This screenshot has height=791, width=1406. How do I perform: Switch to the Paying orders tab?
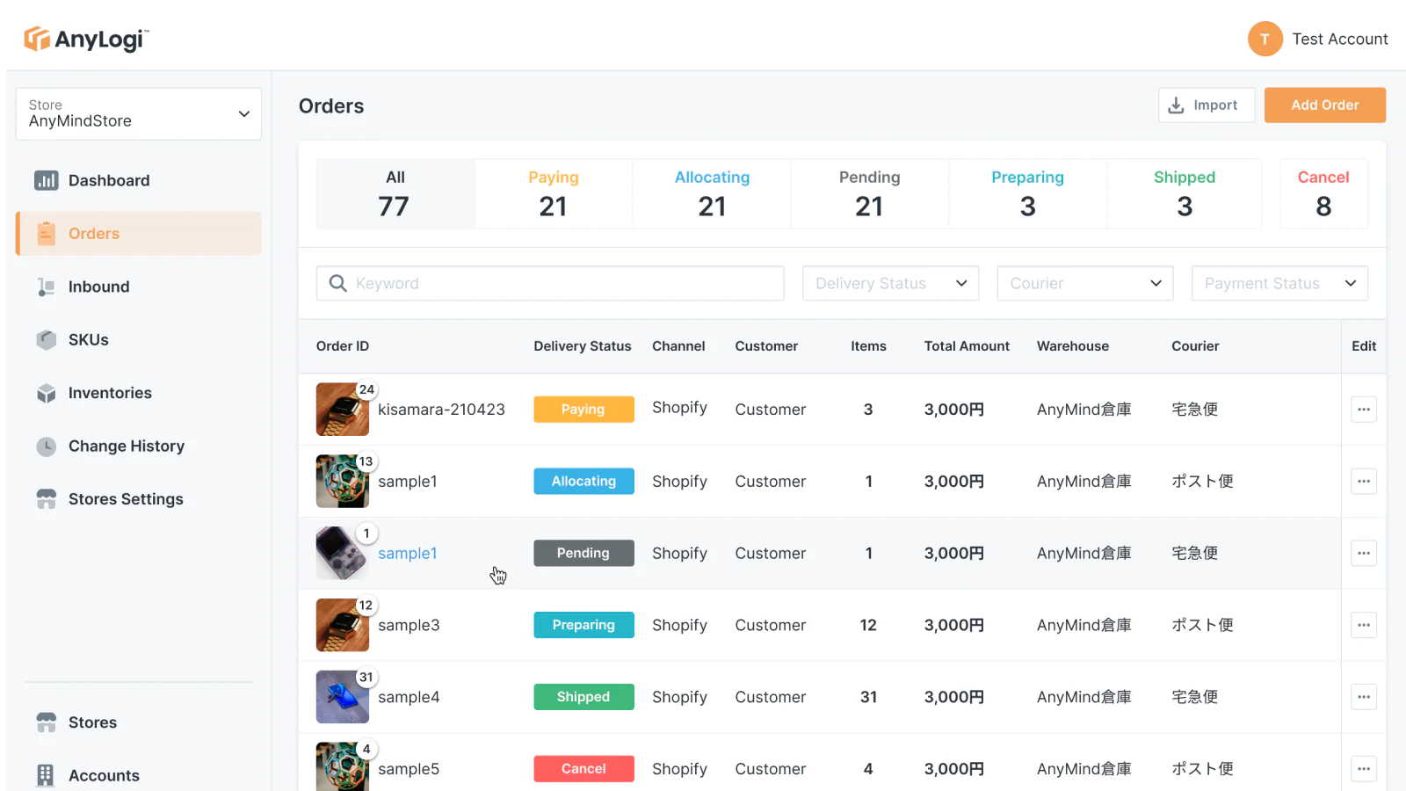point(553,193)
